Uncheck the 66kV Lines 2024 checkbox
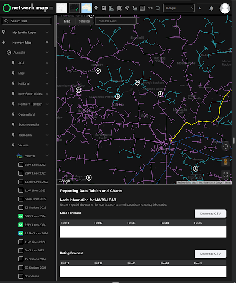This screenshot has height=283, width=236. [x=20, y=216]
